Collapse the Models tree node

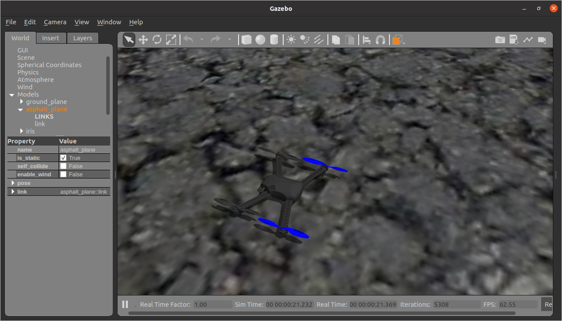click(12, 94)
